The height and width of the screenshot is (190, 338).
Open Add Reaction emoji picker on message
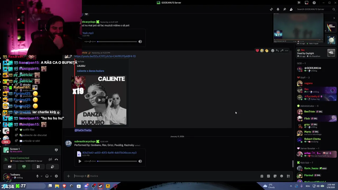click(x=273, y=51)
